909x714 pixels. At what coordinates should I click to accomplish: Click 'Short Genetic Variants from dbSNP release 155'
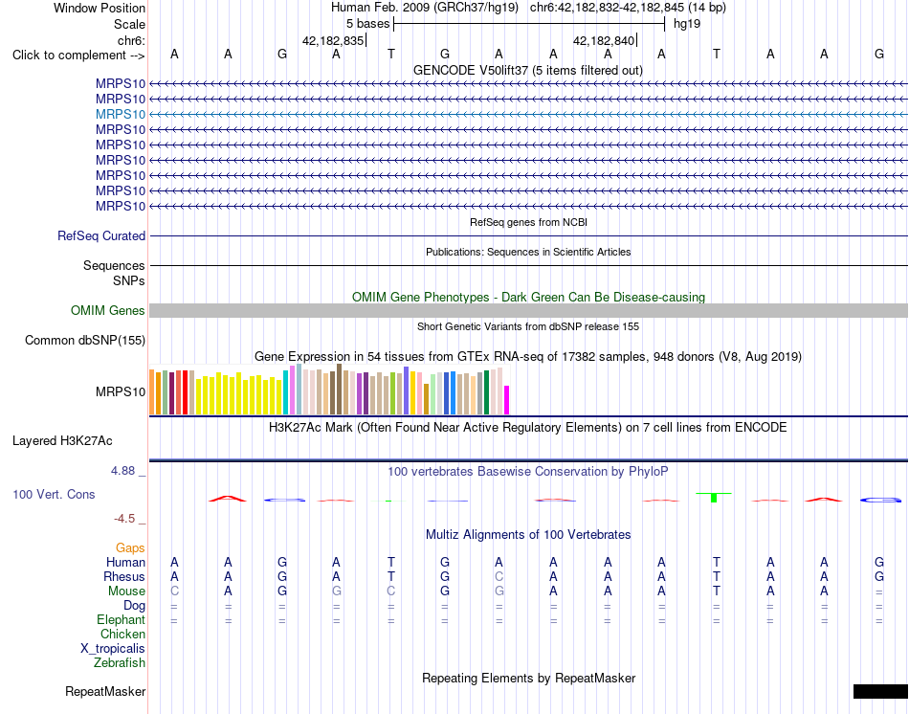(x=528, y=326)
